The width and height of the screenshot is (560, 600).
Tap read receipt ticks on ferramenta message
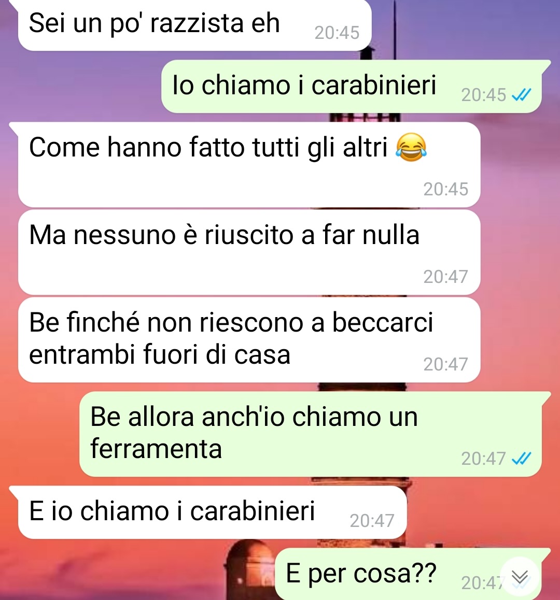522,459
